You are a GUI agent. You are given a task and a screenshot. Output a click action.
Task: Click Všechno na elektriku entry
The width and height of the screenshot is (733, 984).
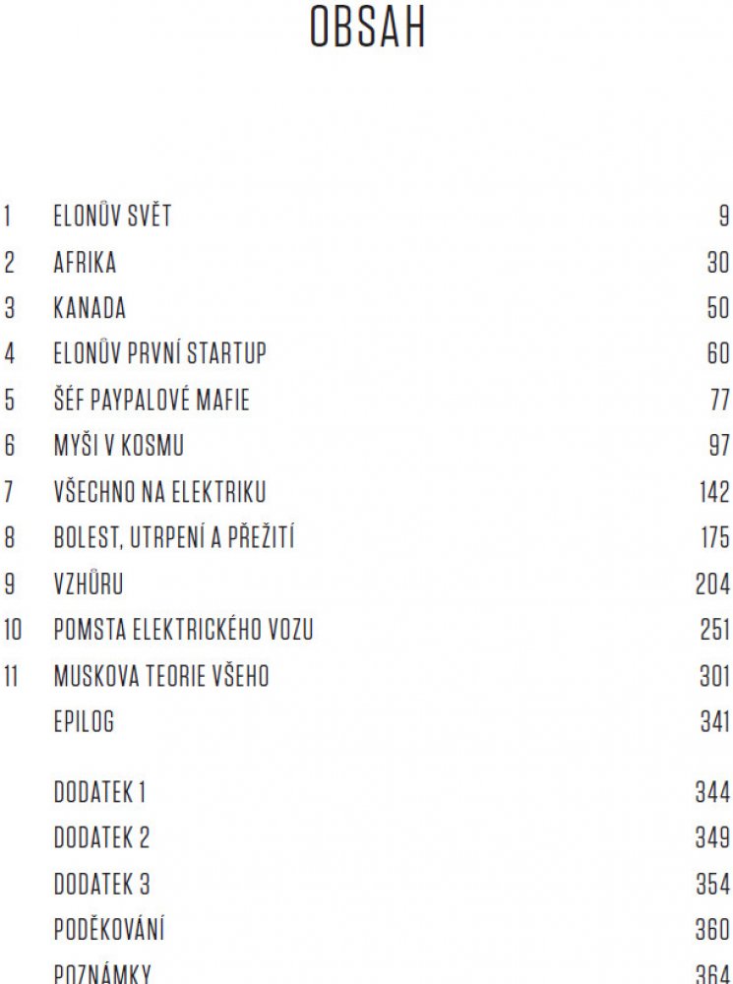pyautogui.click(x=159, y=492)
